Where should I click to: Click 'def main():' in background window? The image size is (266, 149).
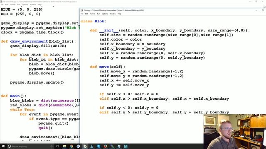[x=14, y=96]
